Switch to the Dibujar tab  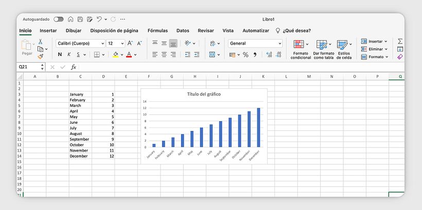click(74, 31)
